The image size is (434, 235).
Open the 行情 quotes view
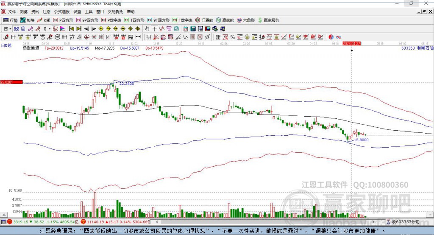tap(10, 20)
